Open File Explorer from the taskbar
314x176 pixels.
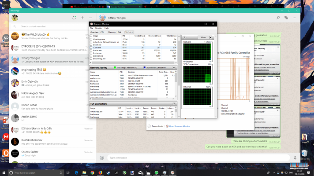click(84, 173)
